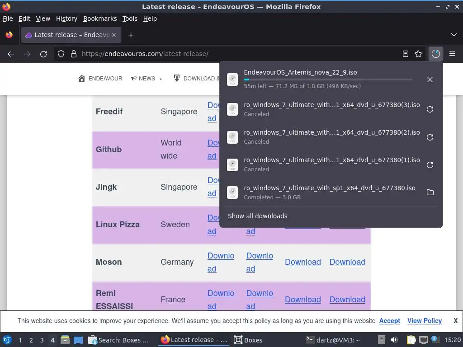Go back to the previous page

(11, 54)
